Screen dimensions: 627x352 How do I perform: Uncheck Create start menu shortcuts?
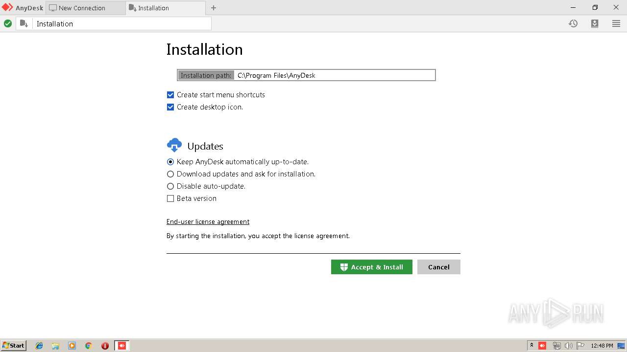170,95
